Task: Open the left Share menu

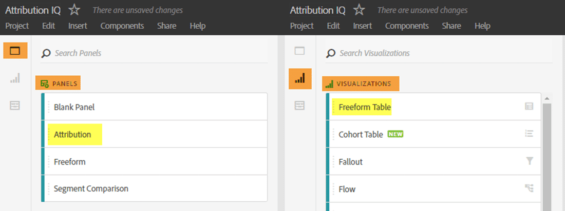Action: 167,26
